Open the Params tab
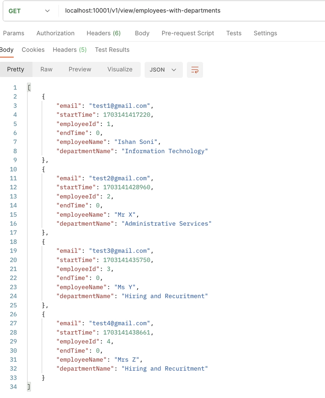This screenshot has height=398, width=325. [x=14, y=33]
